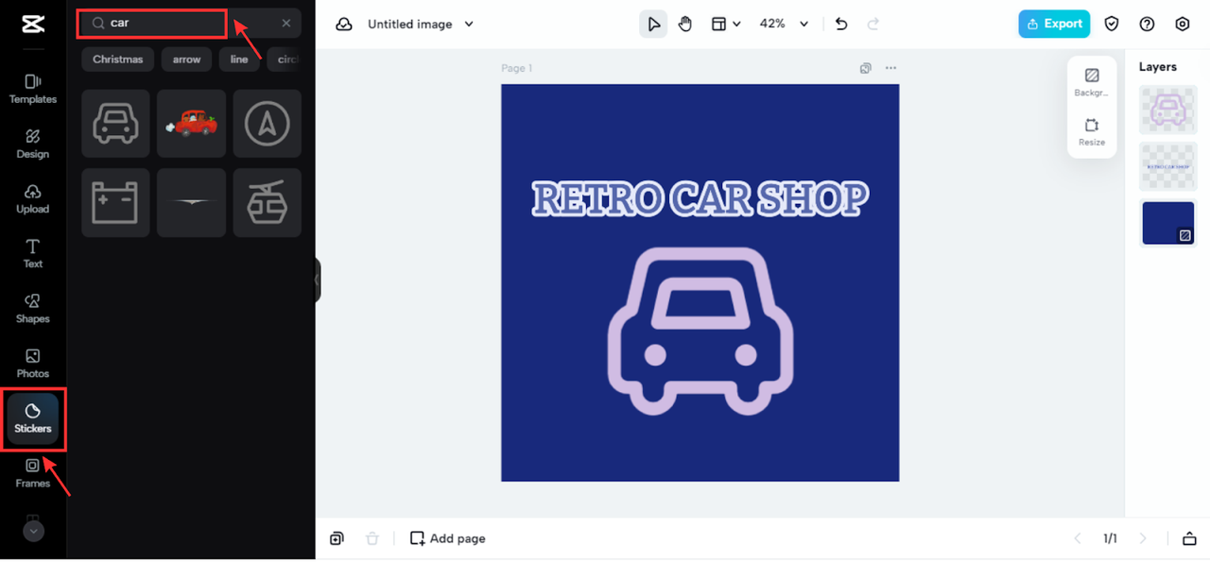Add the thin horizontal line sticker
The image size is (1210, 562).
click(191, 202)
